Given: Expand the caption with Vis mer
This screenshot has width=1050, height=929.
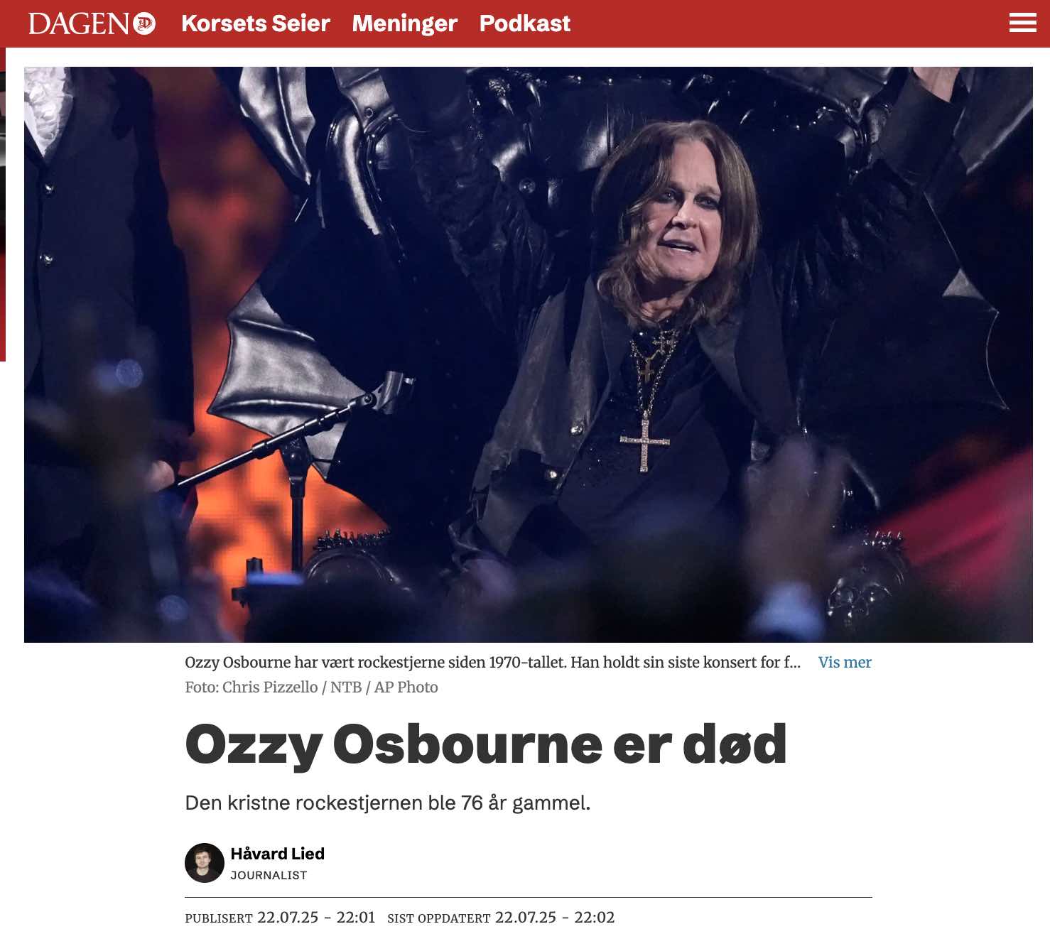Looking at the screenshot, I should pyautogui.click(x=845, y=662).
